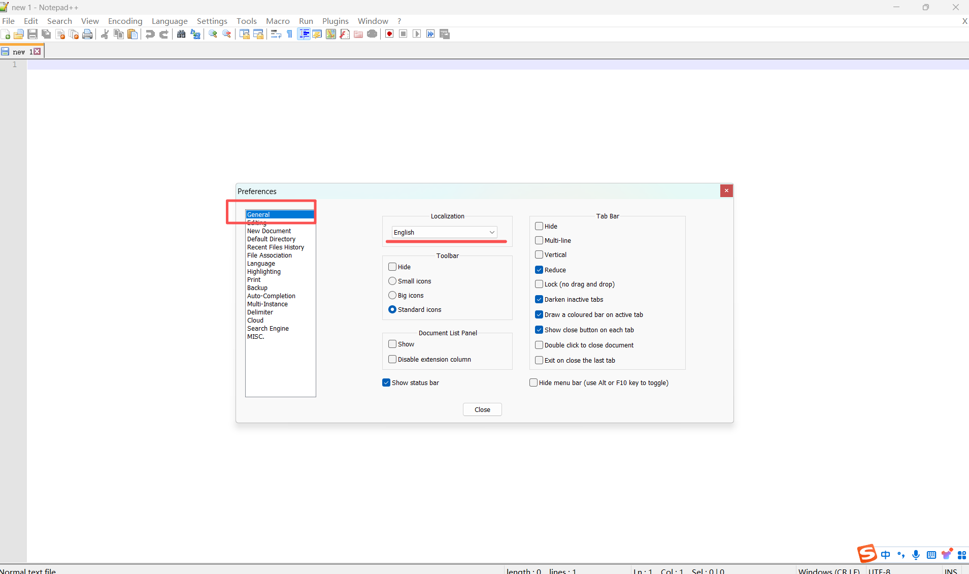Run the macro multiple times icon
This screenshot has width=969, height=574.
click(x=430, y=34)
